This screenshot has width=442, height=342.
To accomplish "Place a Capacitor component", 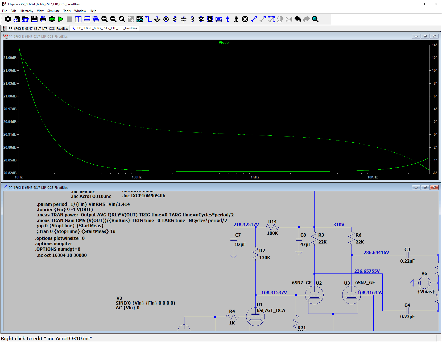I will click(x=184, y=19).
